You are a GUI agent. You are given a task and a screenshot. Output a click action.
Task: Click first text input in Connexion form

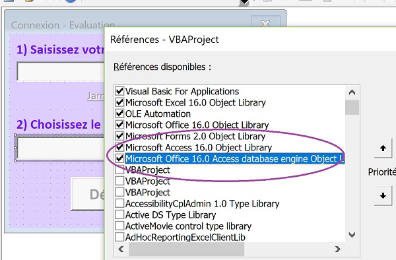tap(61, 71)
